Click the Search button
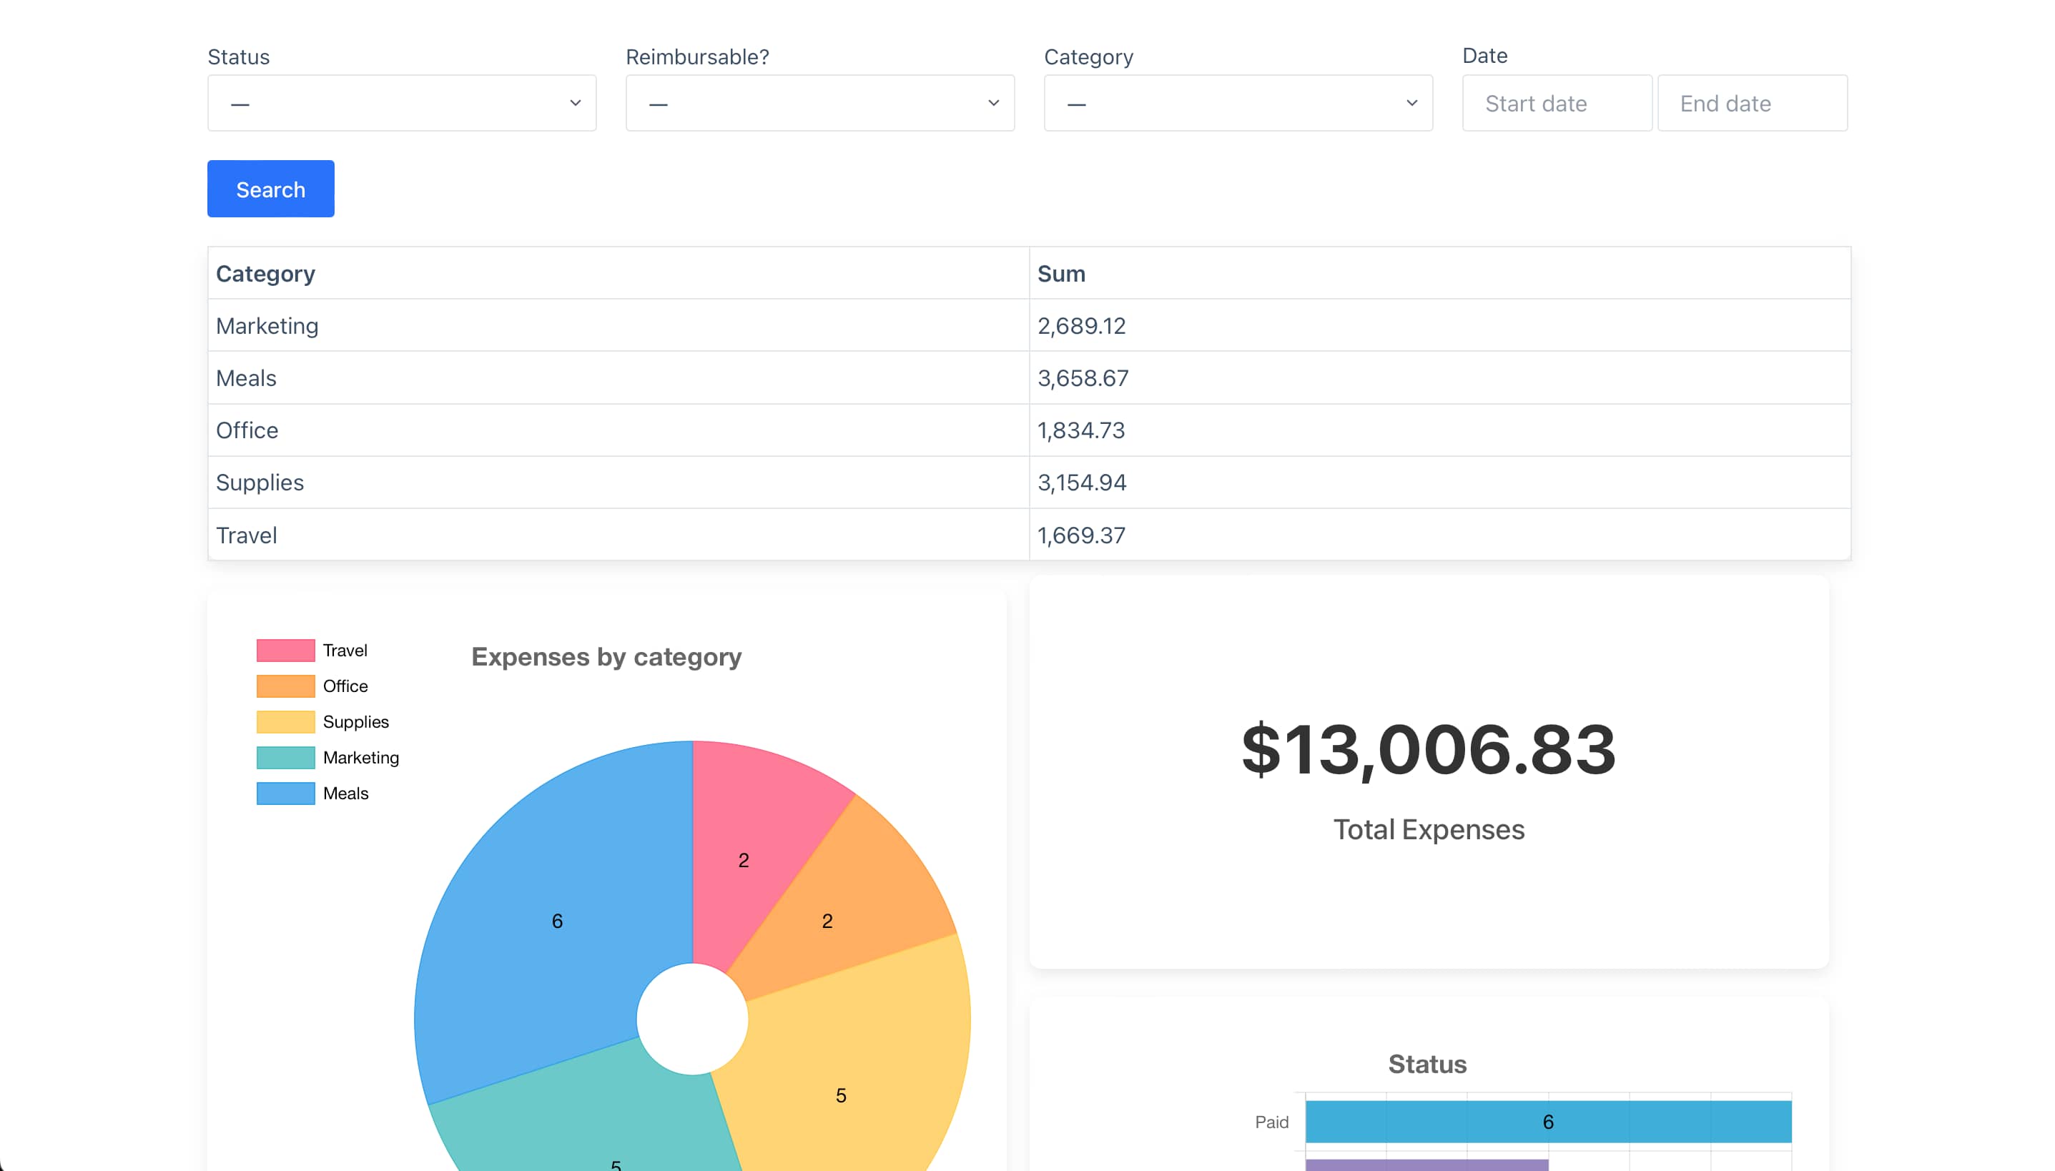 pos(270,188)
